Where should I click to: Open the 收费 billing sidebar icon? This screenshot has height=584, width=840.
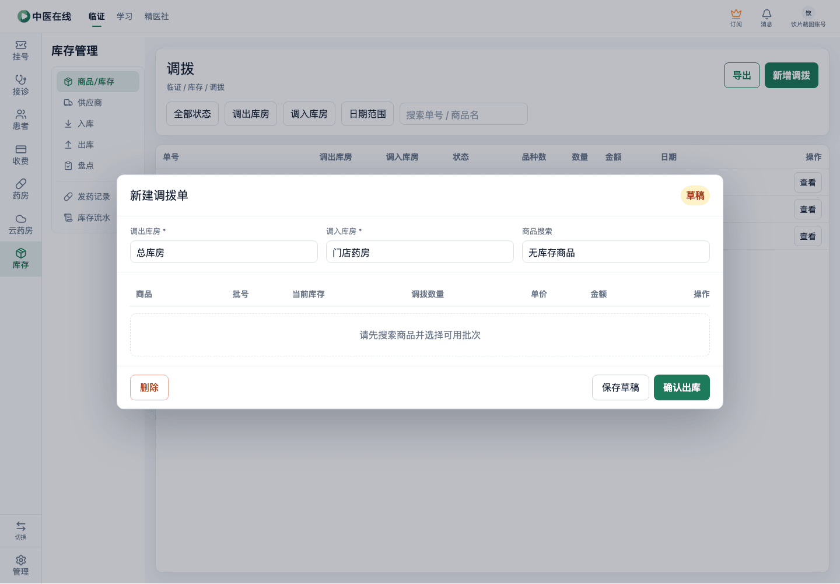point(20,149)
